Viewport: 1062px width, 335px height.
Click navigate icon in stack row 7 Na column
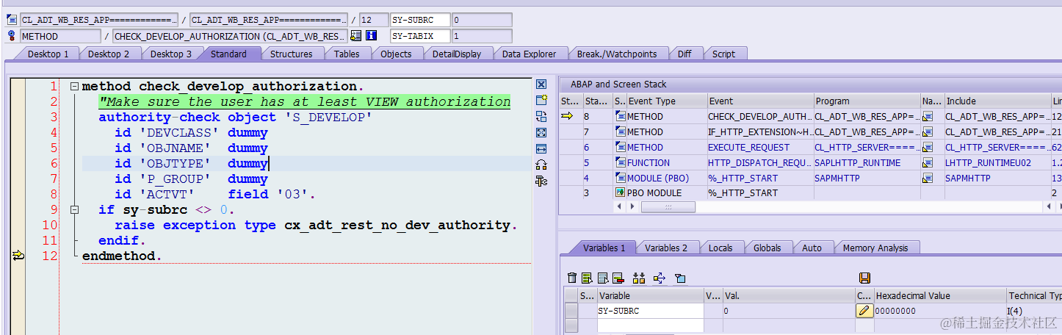[x=928, y=132]
